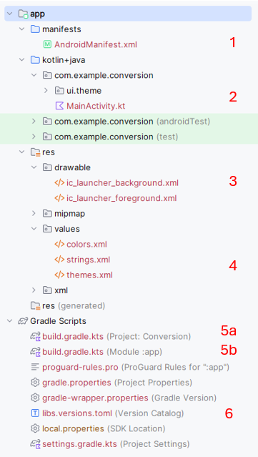Expand the ui.theme package chevron
The image size is (258, 457).
[46, 91]
